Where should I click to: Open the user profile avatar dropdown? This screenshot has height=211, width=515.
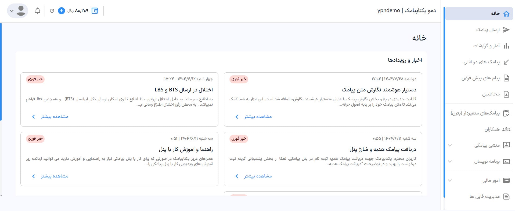click(17, 11)
